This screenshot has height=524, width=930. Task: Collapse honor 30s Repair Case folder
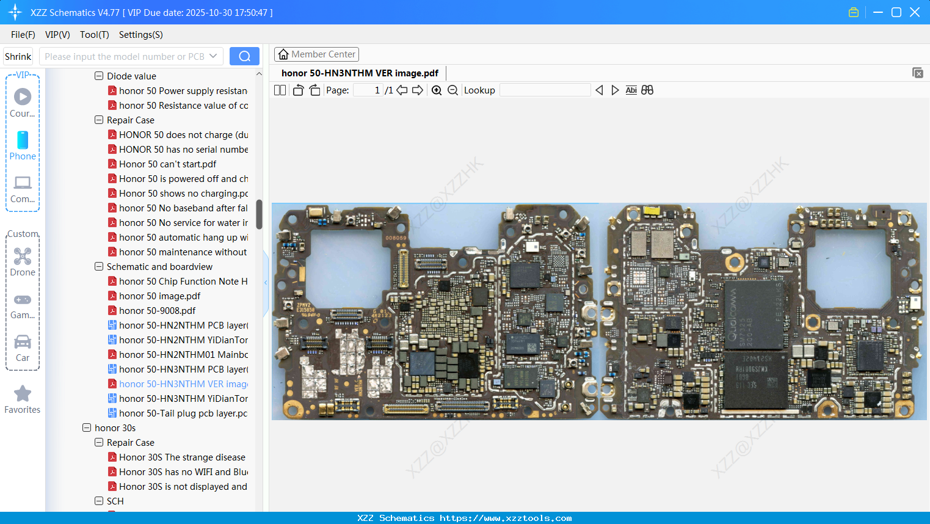[x=99, y=443]
